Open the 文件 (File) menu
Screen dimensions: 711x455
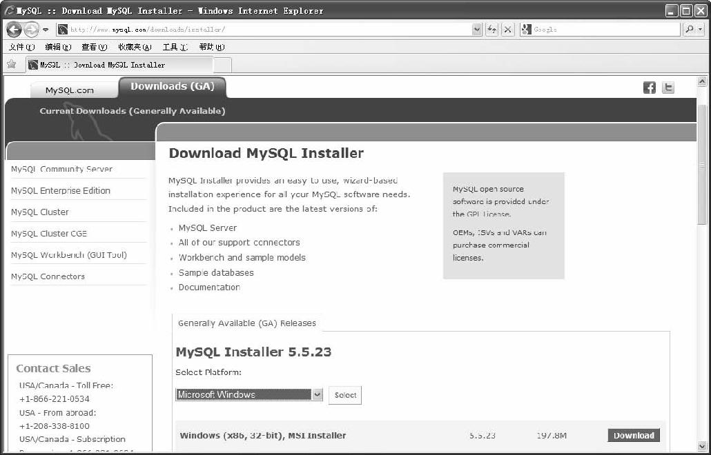pos(22,47)
